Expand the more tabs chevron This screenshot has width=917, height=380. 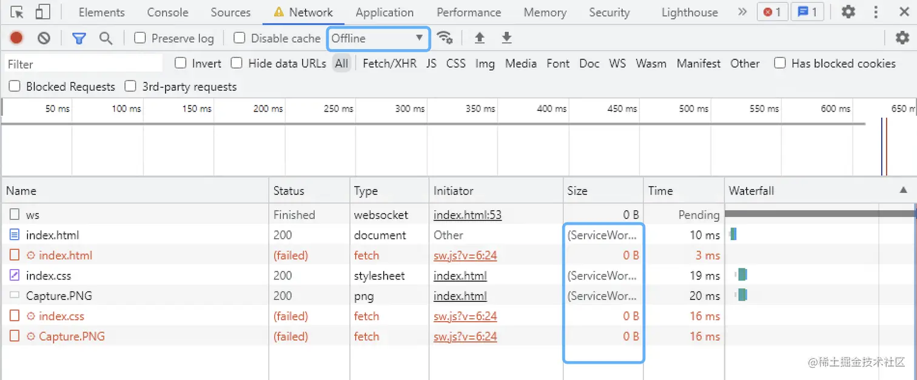tap(742, 12)
